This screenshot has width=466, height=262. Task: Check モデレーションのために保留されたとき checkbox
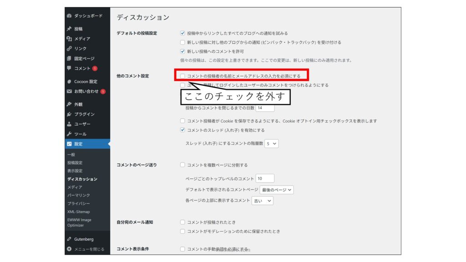click(182, 231)
